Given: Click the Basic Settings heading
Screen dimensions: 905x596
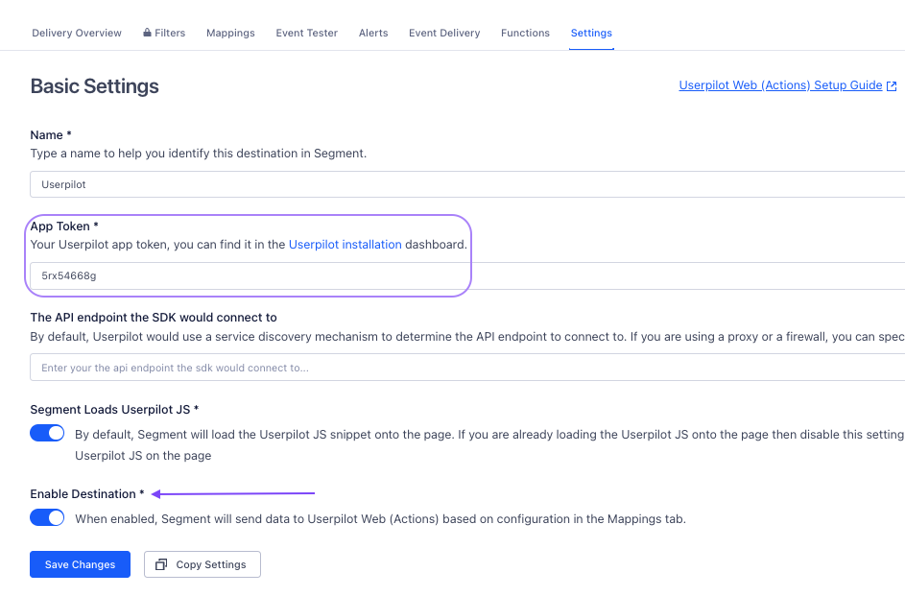Looking at the screenshot, I should click(95, 86).
